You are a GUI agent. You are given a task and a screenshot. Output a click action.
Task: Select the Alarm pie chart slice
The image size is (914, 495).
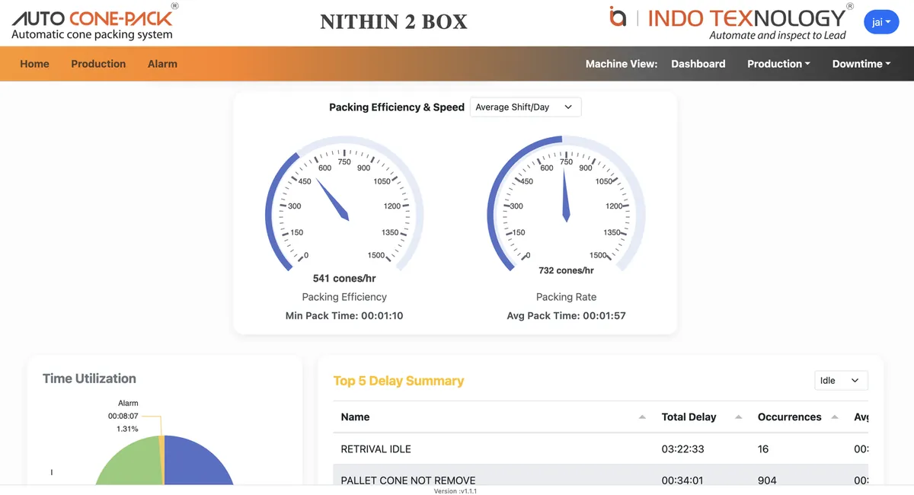click(161, 460)
